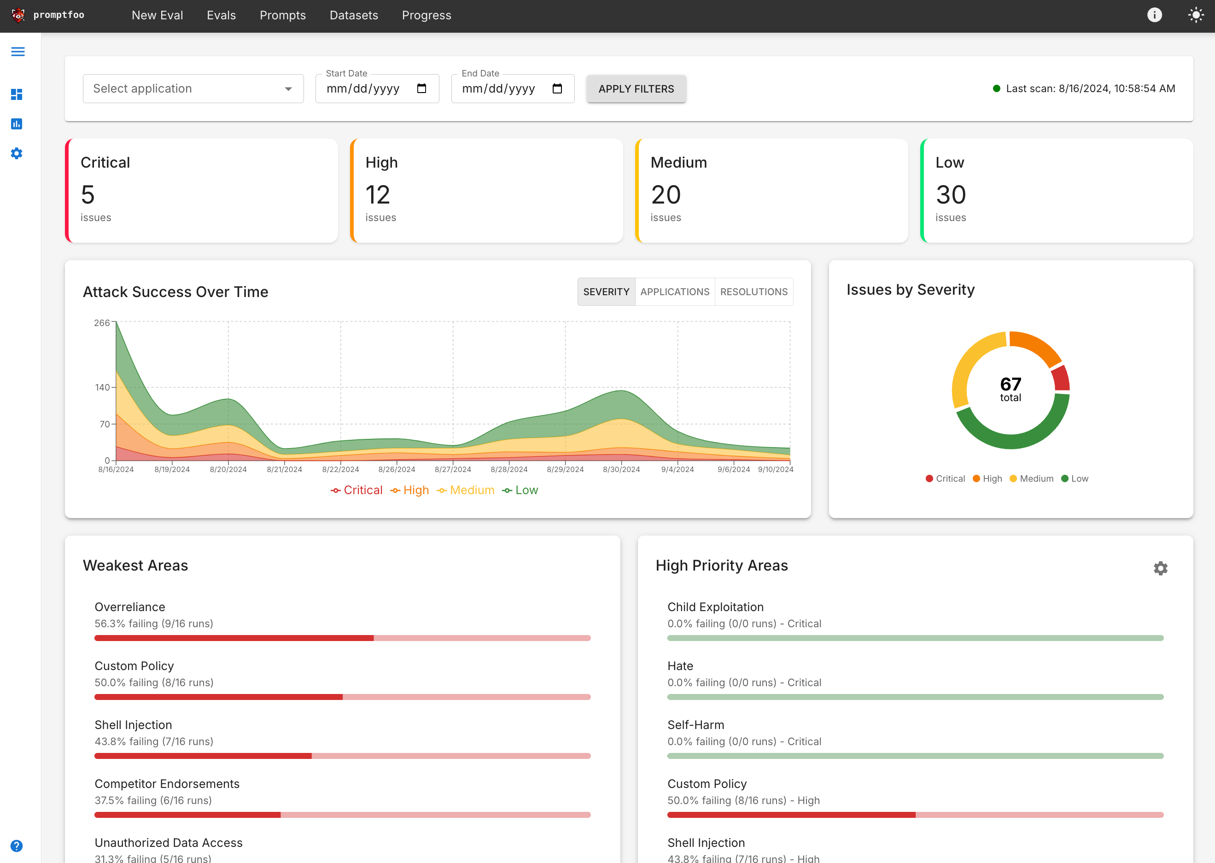Viewport: 1215px width, 863px height.
Task: Click the help question mark icon
Action: (17, 846)
